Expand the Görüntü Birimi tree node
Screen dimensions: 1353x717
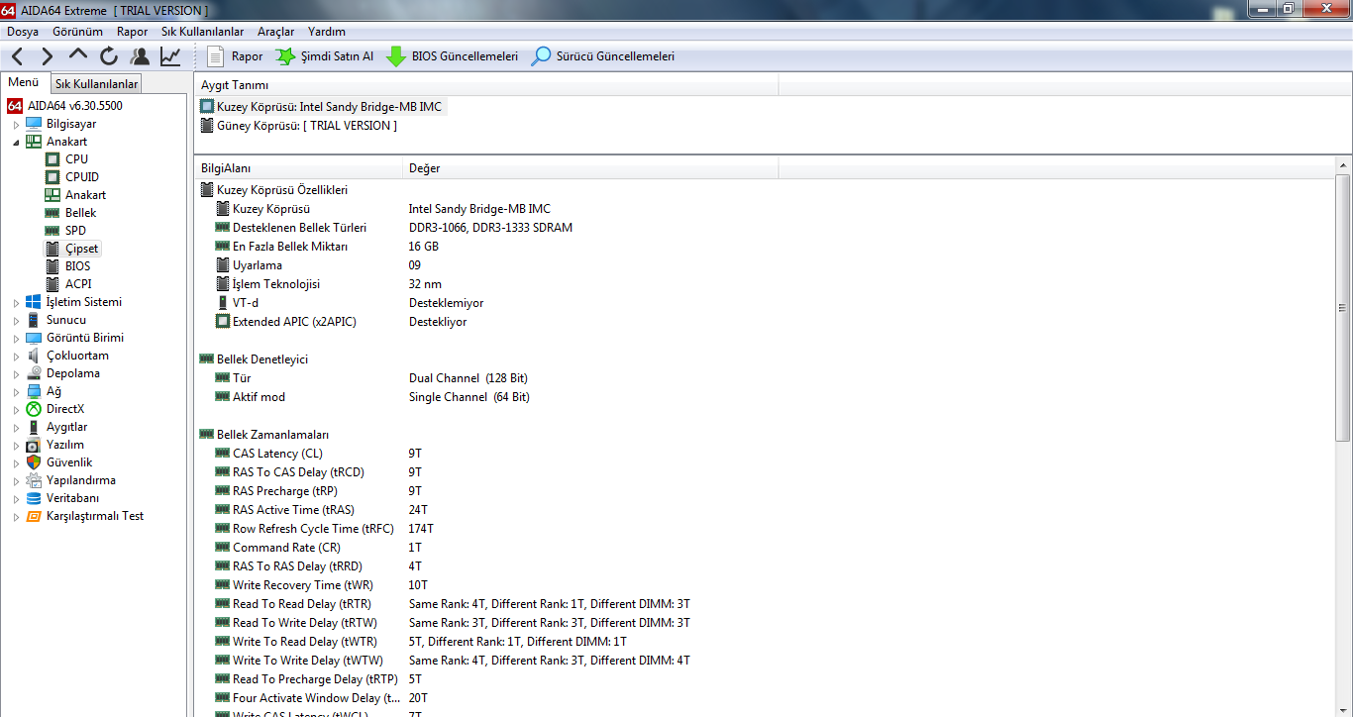point(16,339)
